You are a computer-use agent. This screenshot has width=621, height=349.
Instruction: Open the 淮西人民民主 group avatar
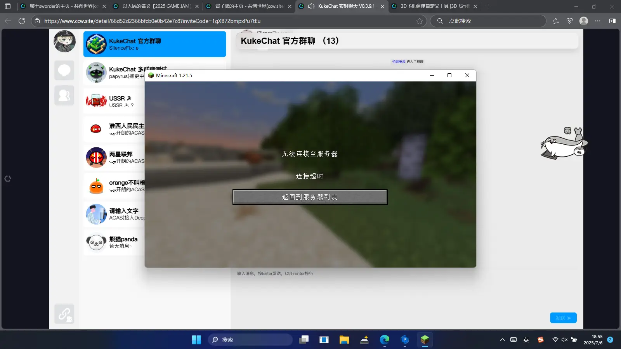[96, 129]
